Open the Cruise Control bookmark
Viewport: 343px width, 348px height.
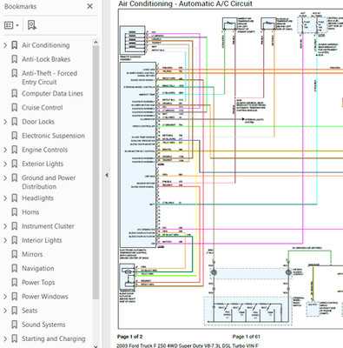tap(43, 108)
